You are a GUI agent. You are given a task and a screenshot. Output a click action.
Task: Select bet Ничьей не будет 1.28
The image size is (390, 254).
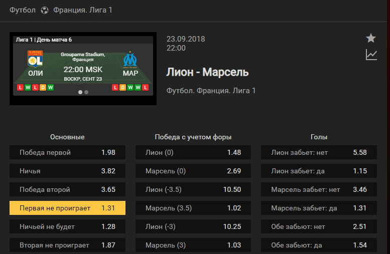coord(67,226)
